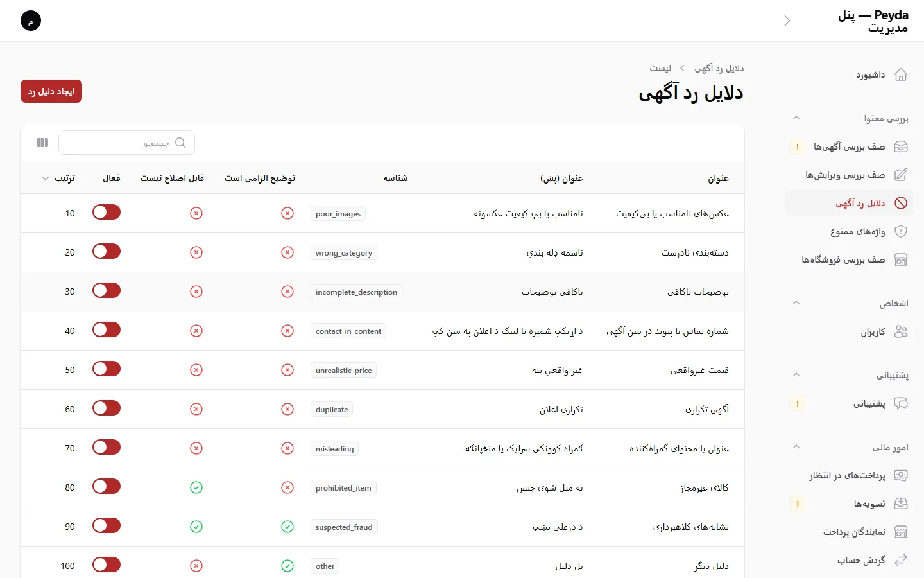924x578 pixels.
Task: Collapse the sidebar with the top chevron
Action: [787, 21]
